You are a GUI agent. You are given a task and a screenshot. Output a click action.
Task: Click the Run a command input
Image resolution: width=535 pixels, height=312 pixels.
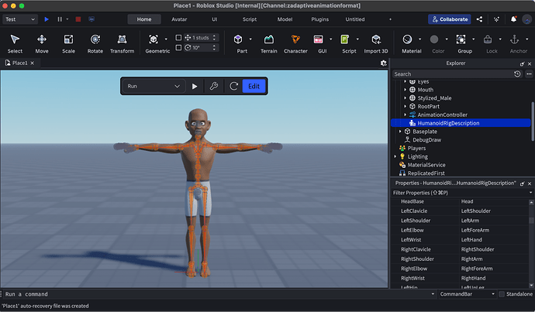click(217, 294)
